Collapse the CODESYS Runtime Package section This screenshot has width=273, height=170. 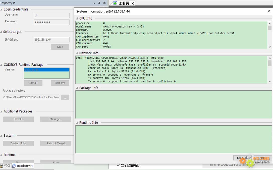(x=2, y=65)
